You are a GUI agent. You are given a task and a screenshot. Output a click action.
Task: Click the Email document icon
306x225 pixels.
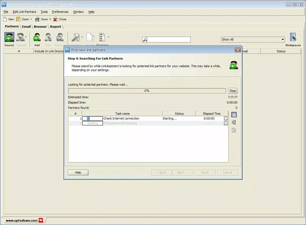90,37
